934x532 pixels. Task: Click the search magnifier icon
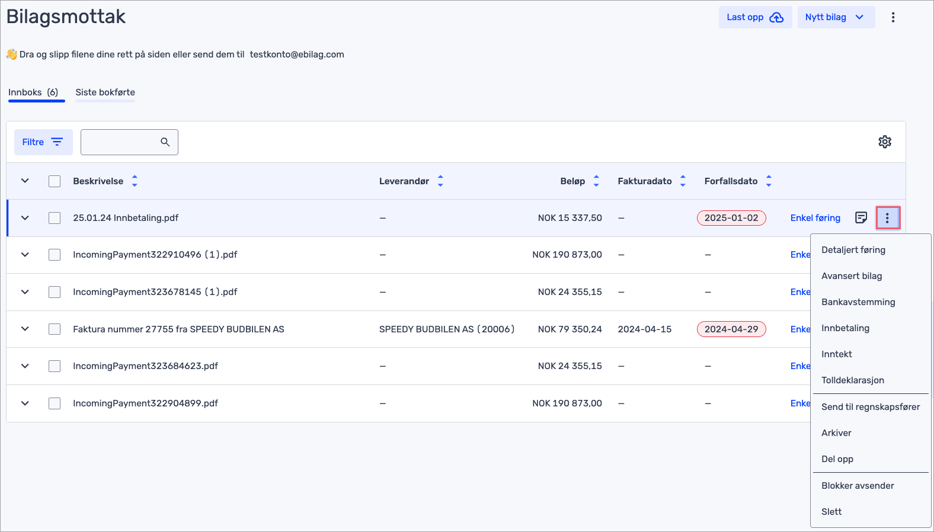165,142
